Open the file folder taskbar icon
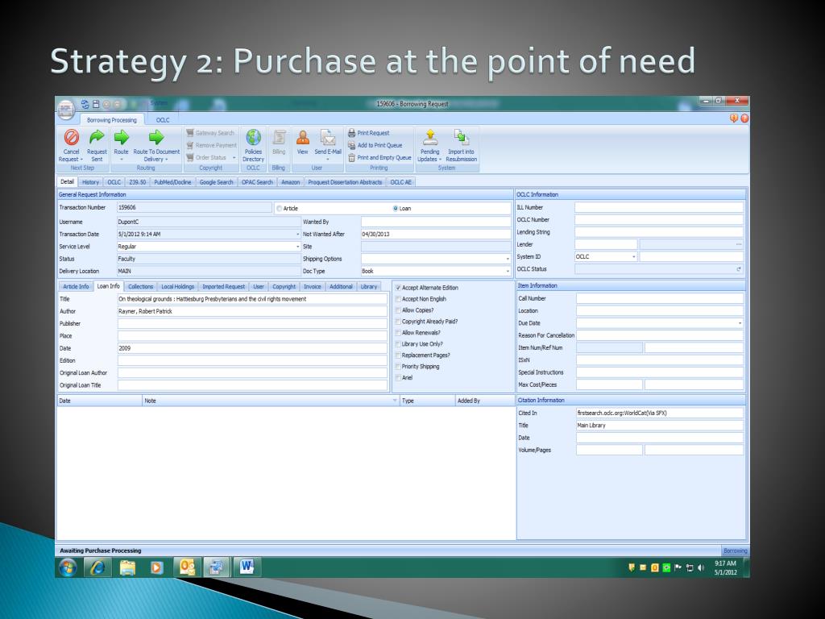The height and width of the screenshot is (619, 825). [x=127, y=567]
